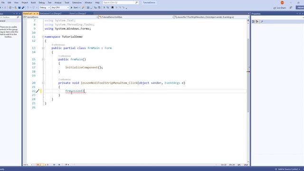304x171 pixels.
Task: Click the Live Share button
Action: (x=280, y=8)
